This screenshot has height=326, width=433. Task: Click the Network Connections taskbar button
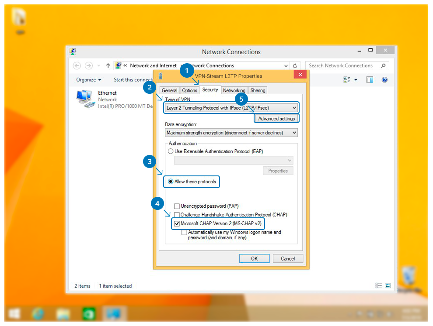(x=114, y=314)
